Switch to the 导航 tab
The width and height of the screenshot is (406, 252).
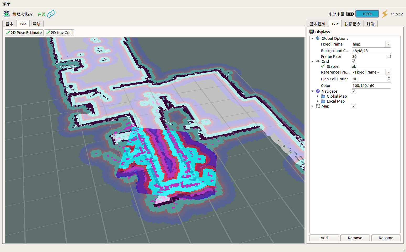36,24
